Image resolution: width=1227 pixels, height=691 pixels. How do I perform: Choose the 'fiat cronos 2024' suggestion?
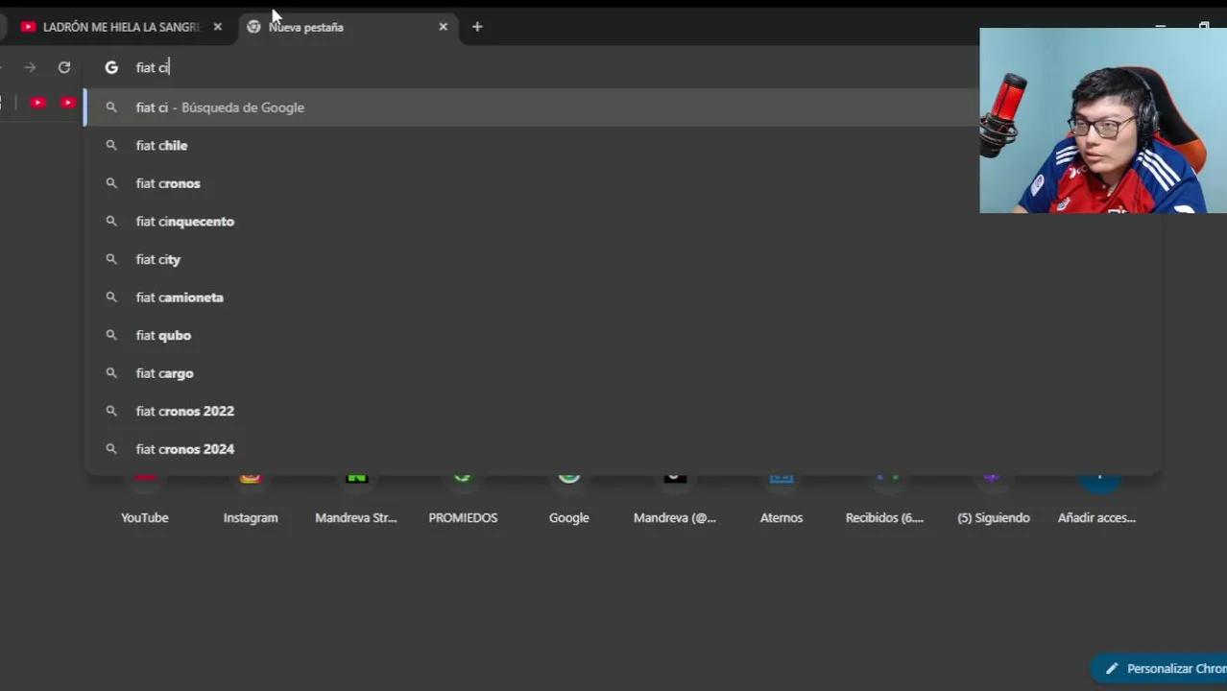pos(622,449)
